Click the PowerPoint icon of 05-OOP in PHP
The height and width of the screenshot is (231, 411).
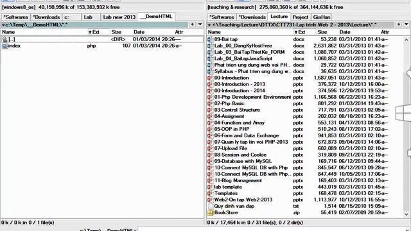(x=210, y=129)
